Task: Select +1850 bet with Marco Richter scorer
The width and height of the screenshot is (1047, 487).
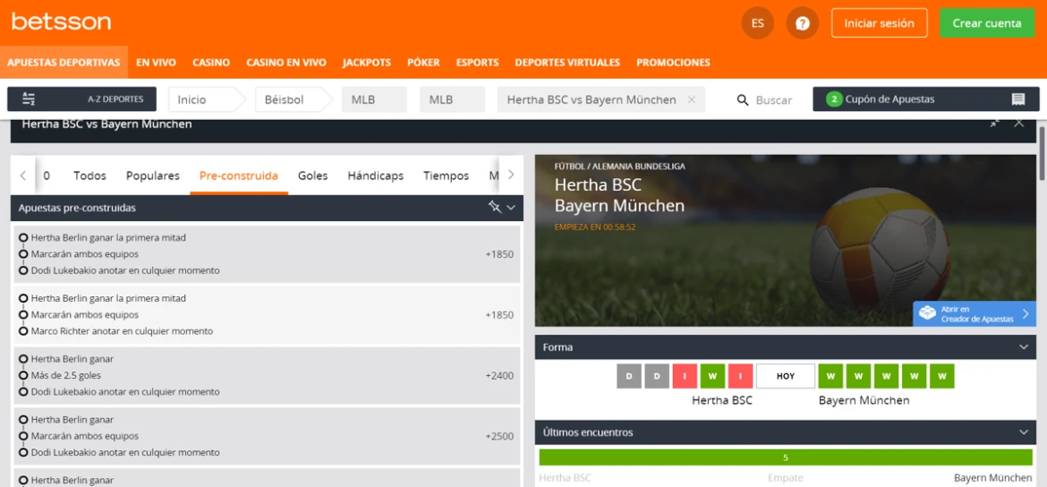Action: (x=267, y=314)
